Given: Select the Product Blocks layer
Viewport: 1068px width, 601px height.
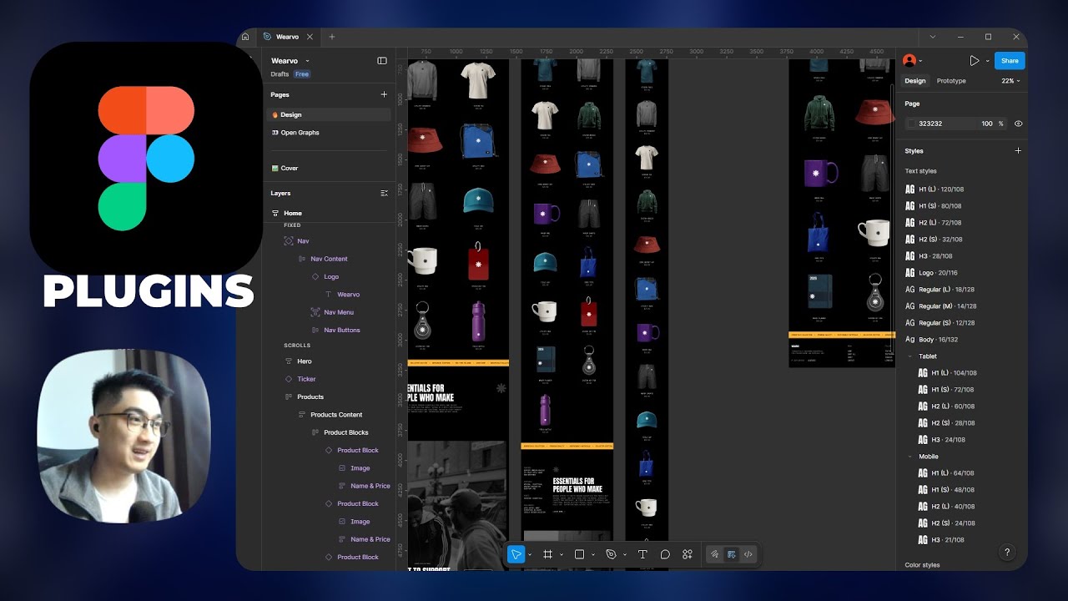Looking at the screenshot, I should tap(345, 432).
